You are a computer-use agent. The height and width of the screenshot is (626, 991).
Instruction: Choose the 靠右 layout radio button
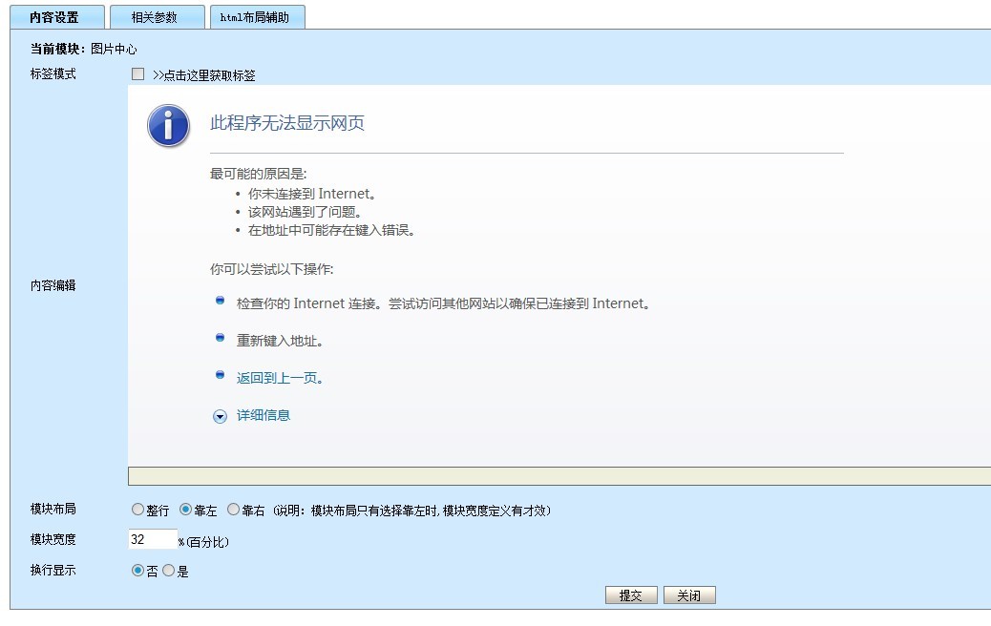(x=233, y=511)
